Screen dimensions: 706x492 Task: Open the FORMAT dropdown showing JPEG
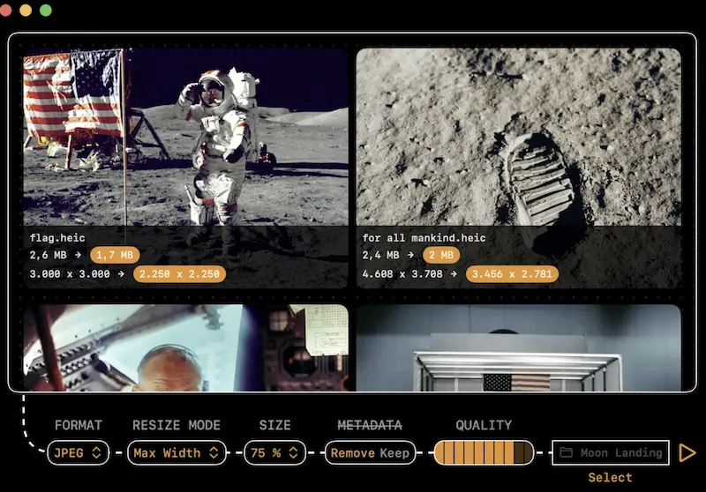point(78,452)
